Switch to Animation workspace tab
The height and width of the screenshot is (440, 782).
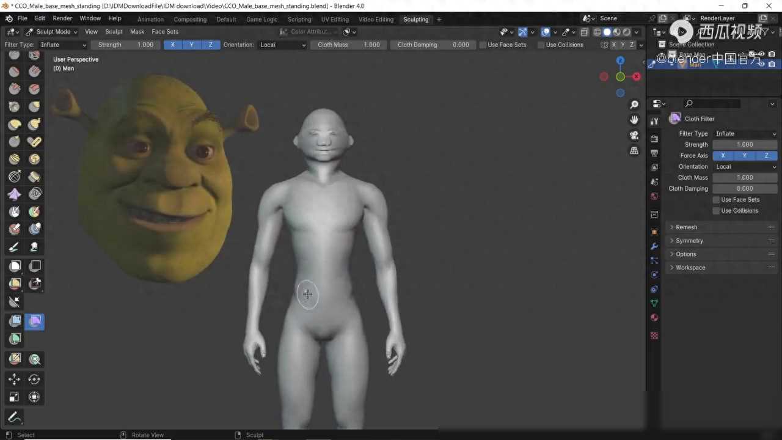(150, 20)
